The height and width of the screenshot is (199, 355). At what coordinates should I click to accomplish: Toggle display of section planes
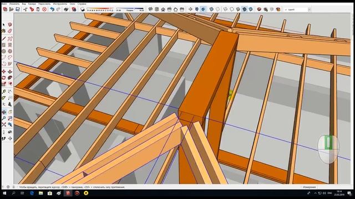click(197, 9)
